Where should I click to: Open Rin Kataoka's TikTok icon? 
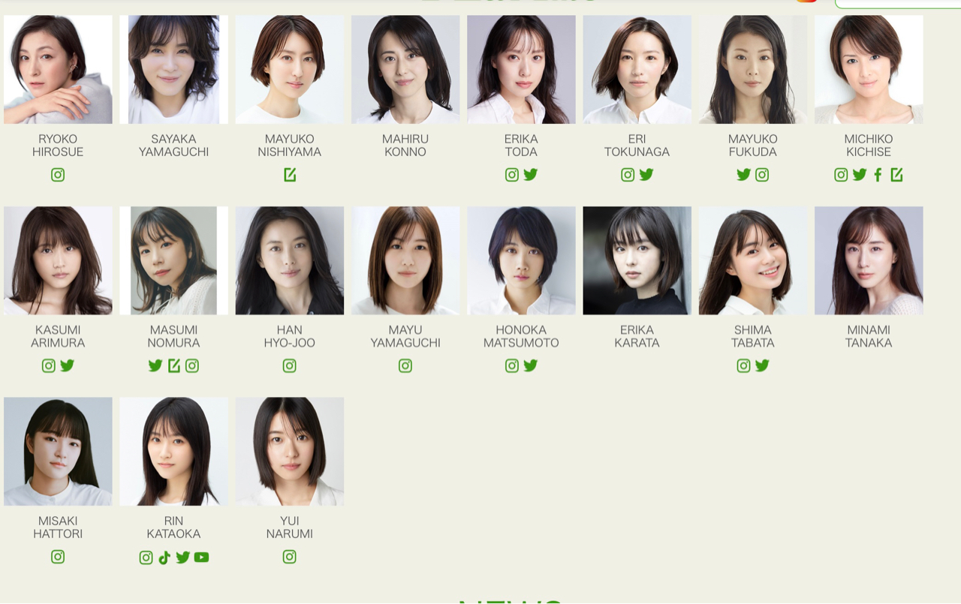[x=164, y=557]
